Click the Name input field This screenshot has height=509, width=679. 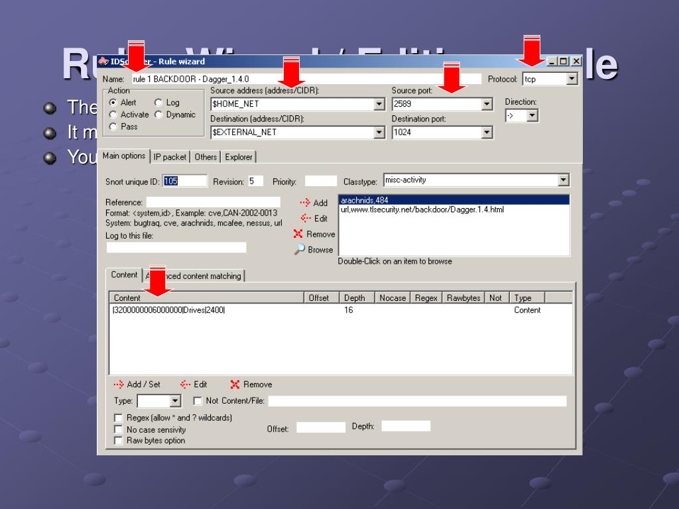pyautogui.click(x=306, y=79)
